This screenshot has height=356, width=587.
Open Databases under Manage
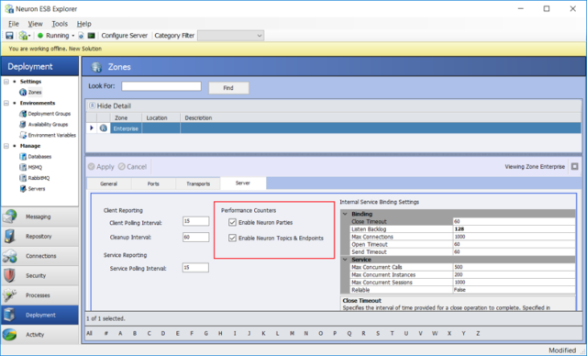[x=39, y=157]
